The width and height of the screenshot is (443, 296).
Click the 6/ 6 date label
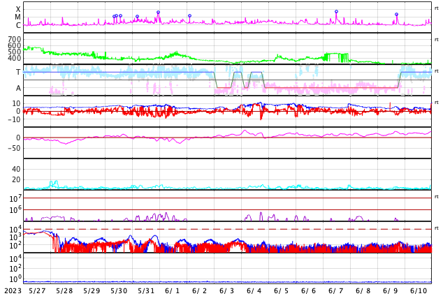click(x=309, y=290)
